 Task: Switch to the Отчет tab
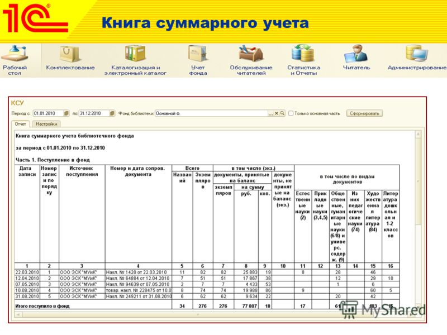pos(20,124)
